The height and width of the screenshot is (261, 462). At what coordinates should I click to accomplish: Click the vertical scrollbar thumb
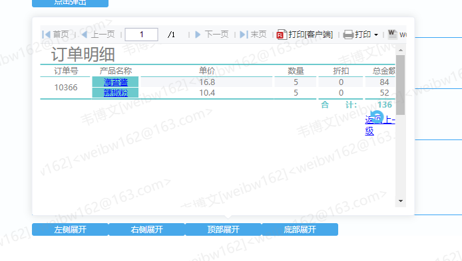coord(400,85)
